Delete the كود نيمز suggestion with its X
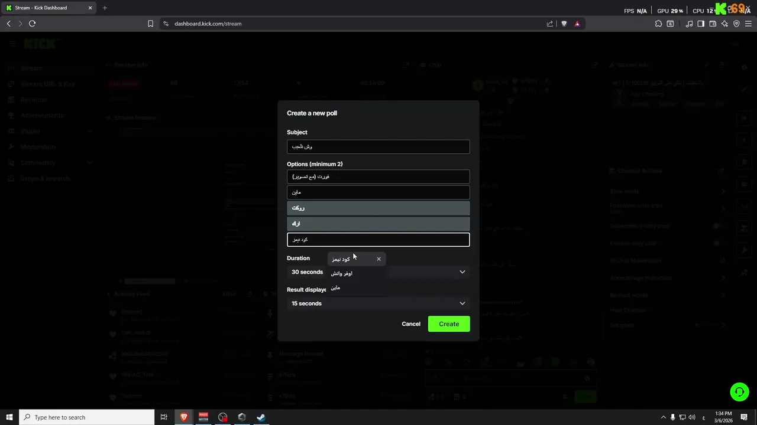 (379, 259)
